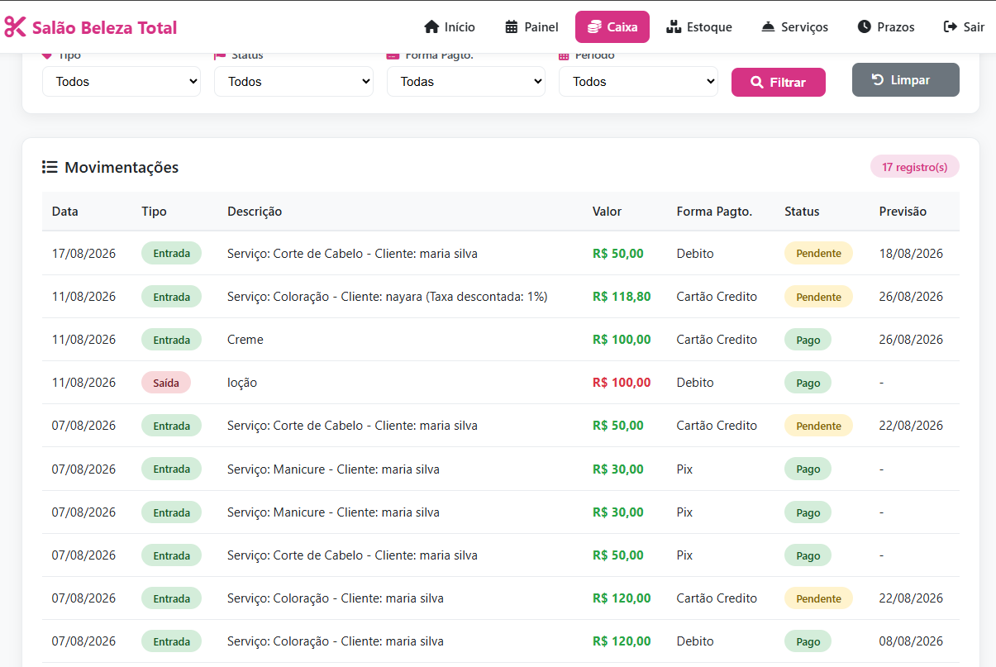Click the red R$ 100,00 value
Screen dimensions: 996x667
[x=622, y=383]
